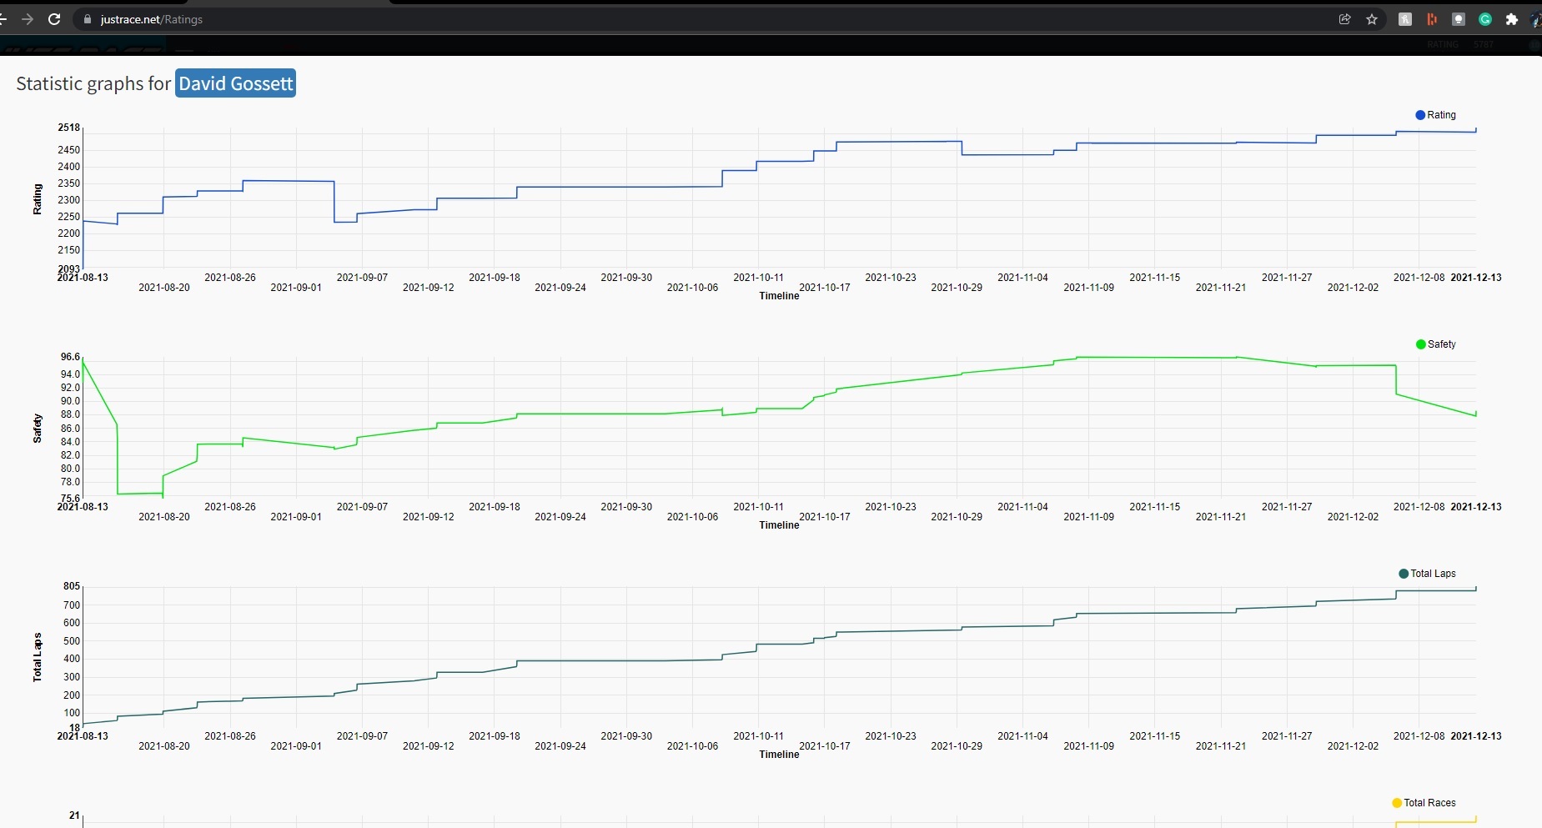The height and width of the screenshot is (828, 1542).
Task: Click the 96.6 max value on Safety axis
Action: 70,357
